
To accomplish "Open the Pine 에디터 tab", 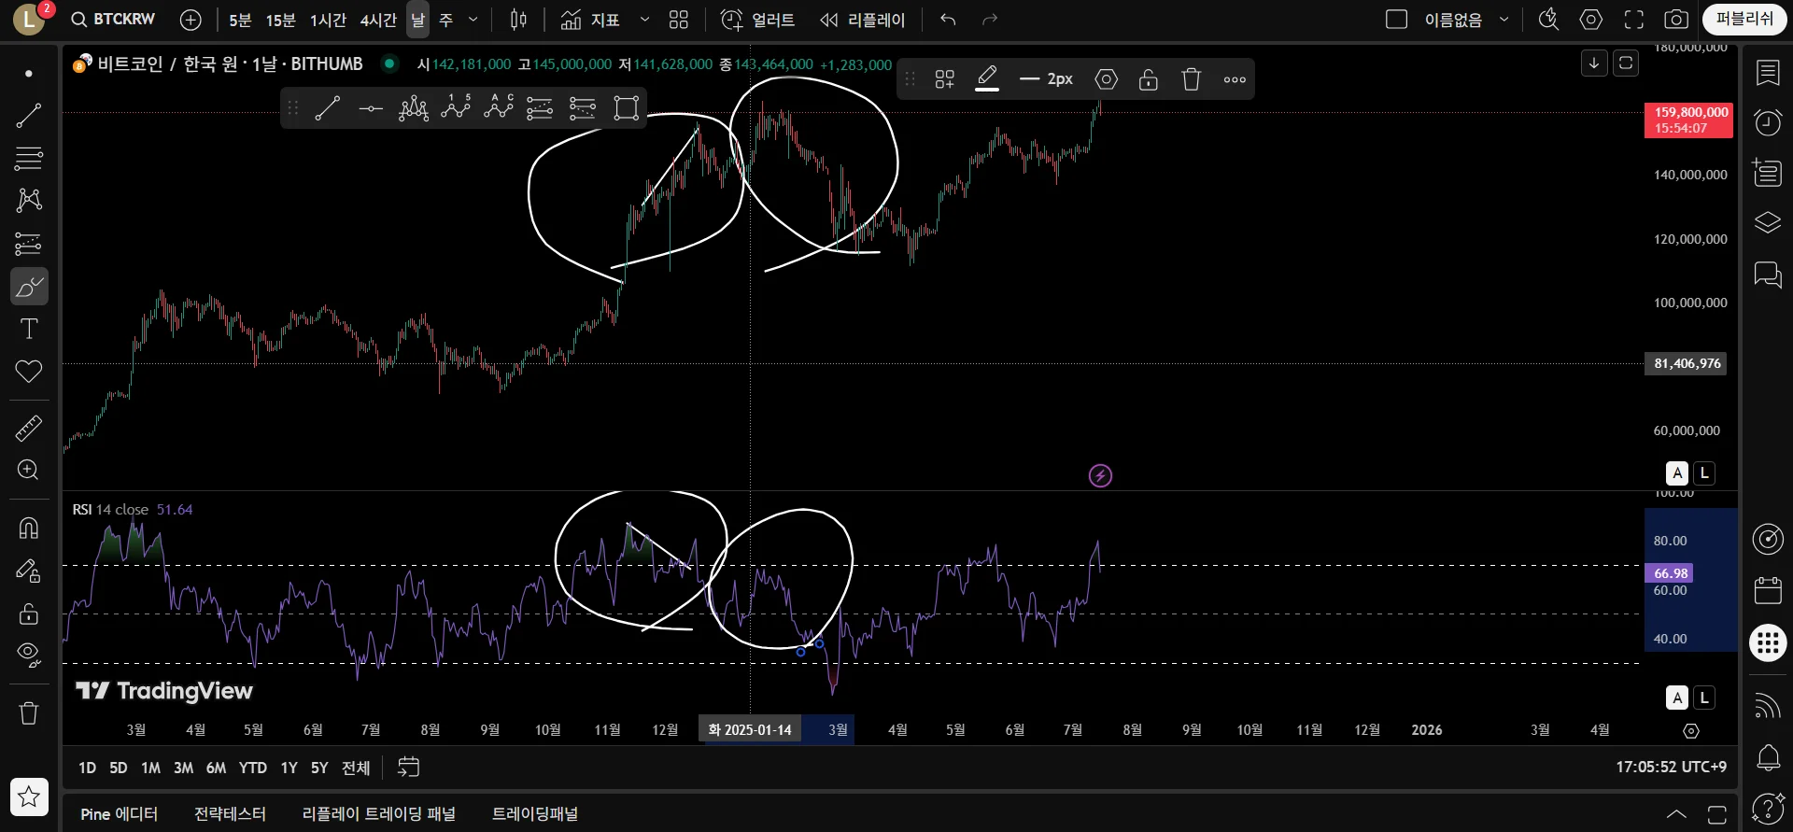I will (x=120, y=814).
